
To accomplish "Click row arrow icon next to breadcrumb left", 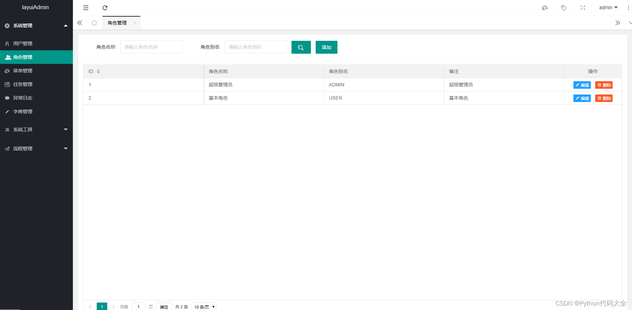I will pos(80,23).
